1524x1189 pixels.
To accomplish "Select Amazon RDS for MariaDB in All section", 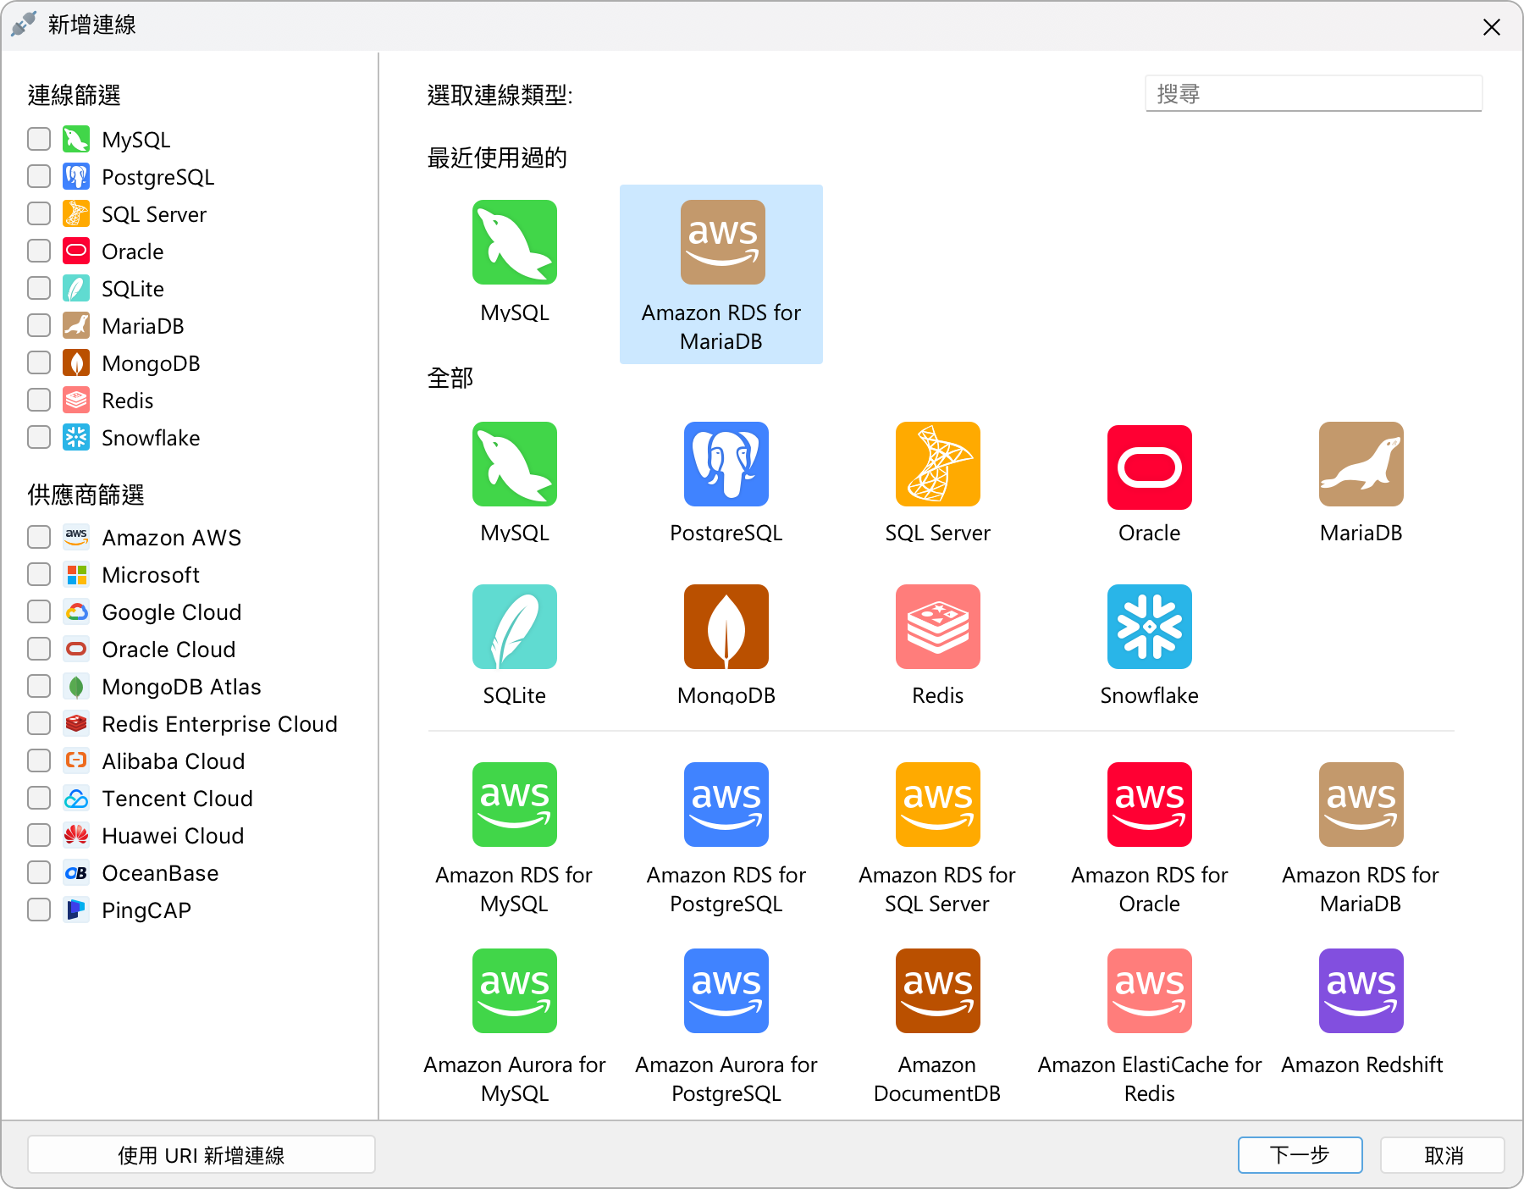I will [x=1361, y=805].
